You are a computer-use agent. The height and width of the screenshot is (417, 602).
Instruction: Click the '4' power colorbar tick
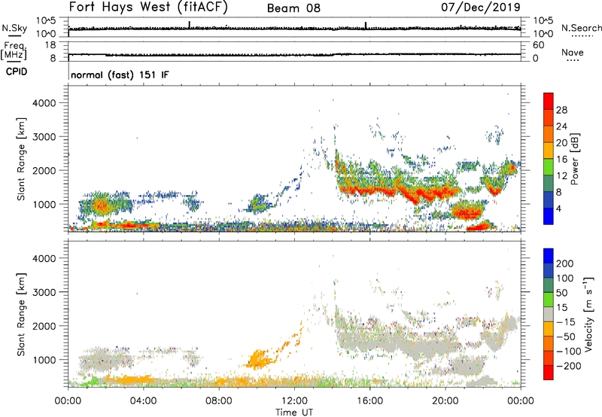(x=558, y=208)
